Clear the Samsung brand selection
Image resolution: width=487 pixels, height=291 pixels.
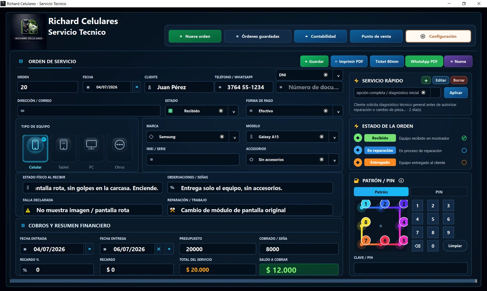pyautogui.click(x=222, y=137)
